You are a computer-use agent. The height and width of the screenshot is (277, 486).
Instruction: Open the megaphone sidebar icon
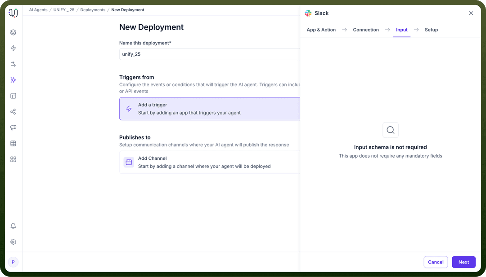tap(13, 128)
